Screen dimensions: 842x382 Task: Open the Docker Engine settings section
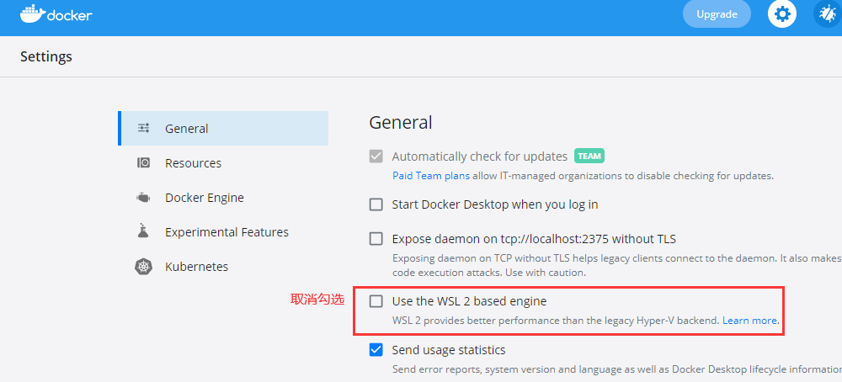[x=223, y=198]
